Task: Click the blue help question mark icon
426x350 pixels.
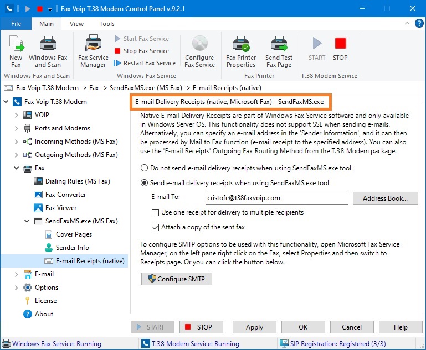Action: point(419,23)
